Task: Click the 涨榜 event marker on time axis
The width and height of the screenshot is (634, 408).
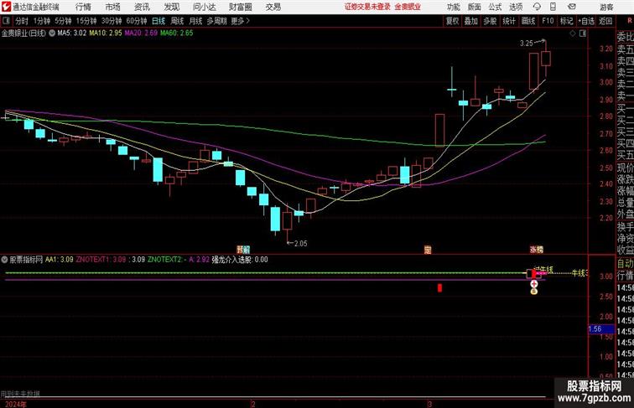Action: point(537,250)
